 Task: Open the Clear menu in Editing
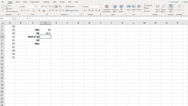pos(147,11)
